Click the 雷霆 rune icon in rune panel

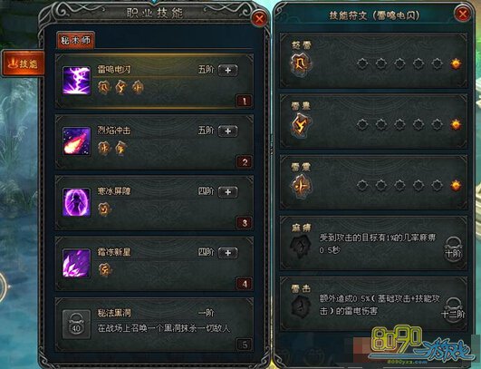(301, 125)
